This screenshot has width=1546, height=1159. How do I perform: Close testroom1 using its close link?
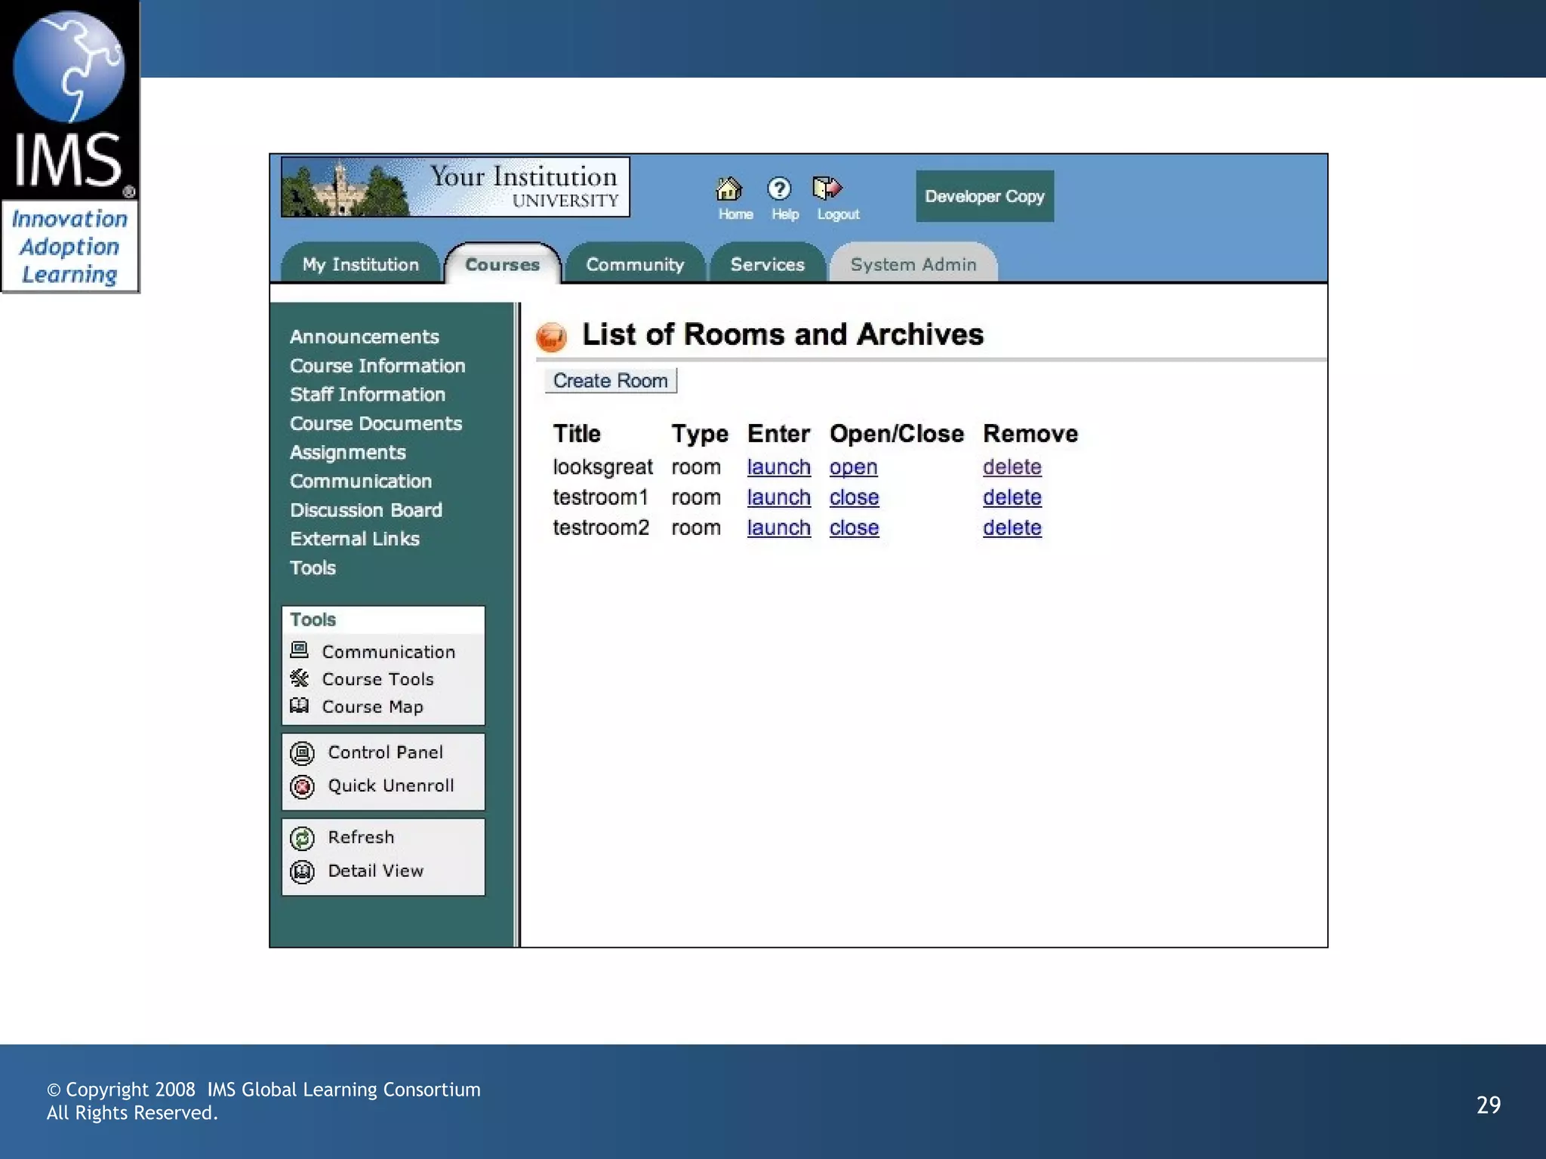tap(854, 497)
